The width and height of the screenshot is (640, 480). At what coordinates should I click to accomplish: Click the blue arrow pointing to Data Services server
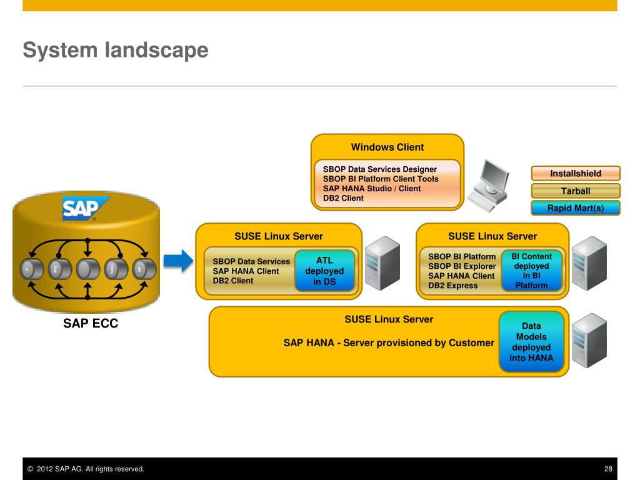(x=178, y=261)
